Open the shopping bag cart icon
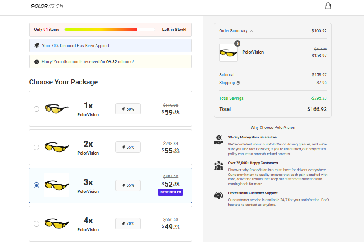364x242 pixels. click(x=328, y=6)
